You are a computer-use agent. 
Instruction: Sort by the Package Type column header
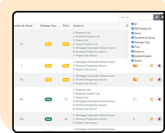tap(48, 26)
